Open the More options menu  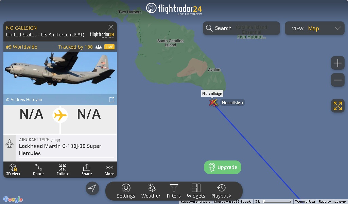coord(109,170)
